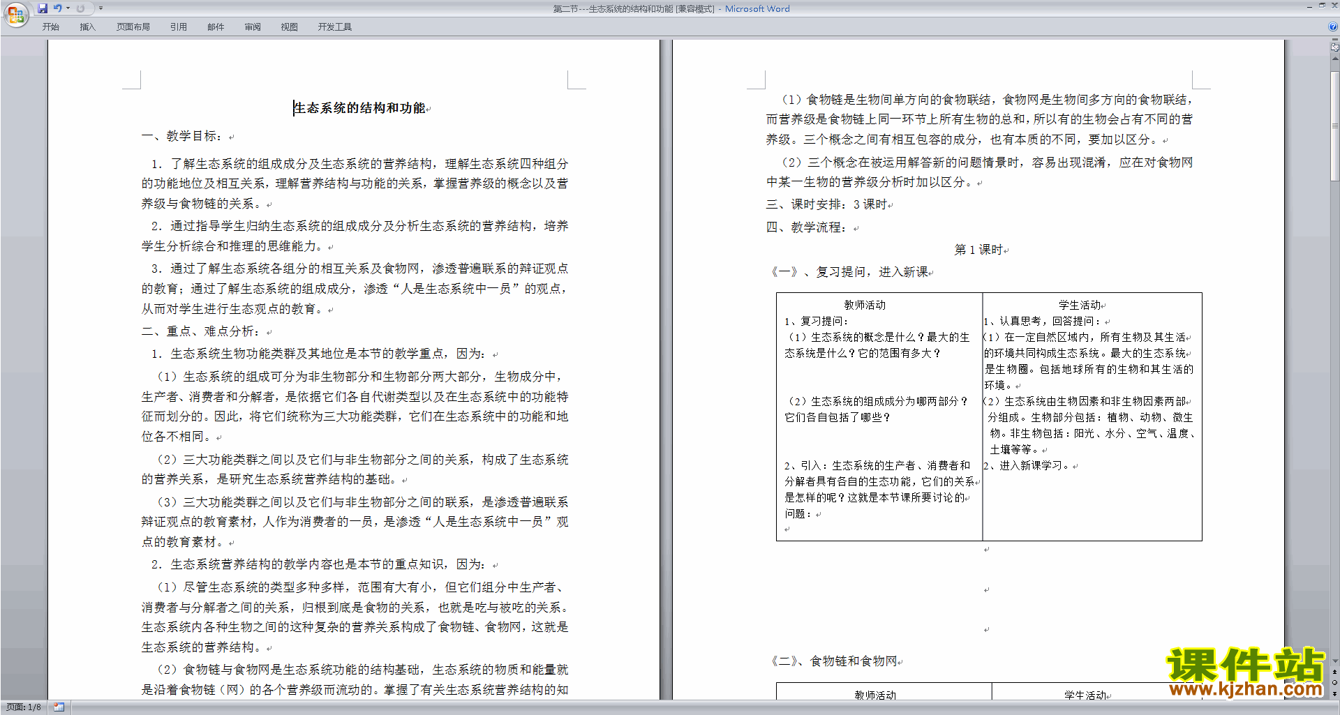Viewport: 1340px width, 715px height.
Task: Open the 审阅 ribbon tab
Action: (253, 27)
